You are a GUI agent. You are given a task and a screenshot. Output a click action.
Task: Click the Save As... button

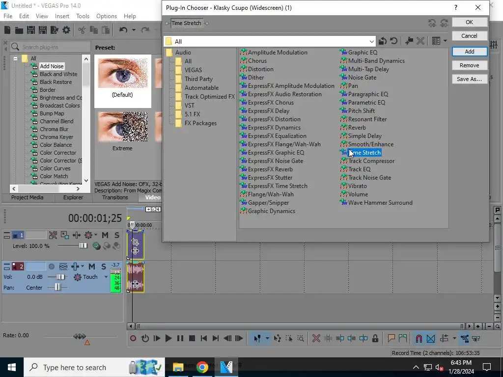469,79
